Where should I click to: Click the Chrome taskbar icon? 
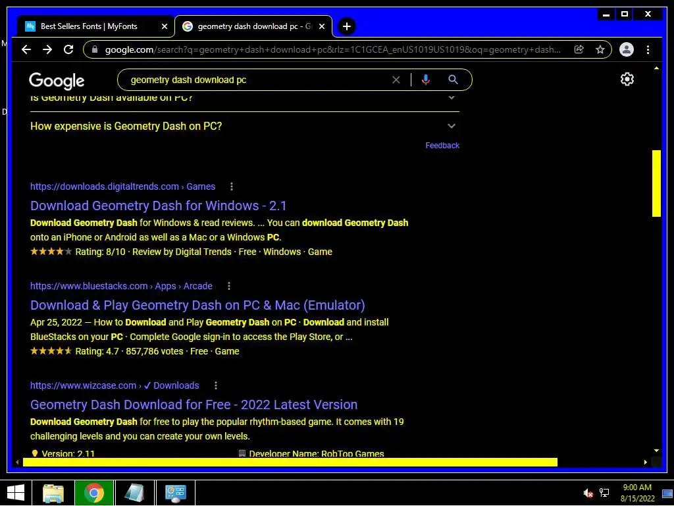click(x=94, y=493)
